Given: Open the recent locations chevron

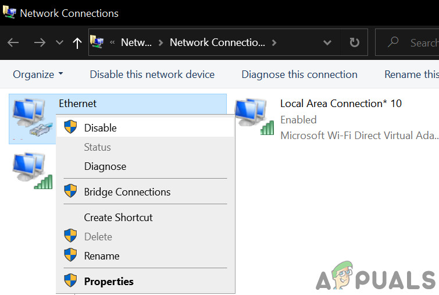Looking at the screenshot, I should (59, 42).
